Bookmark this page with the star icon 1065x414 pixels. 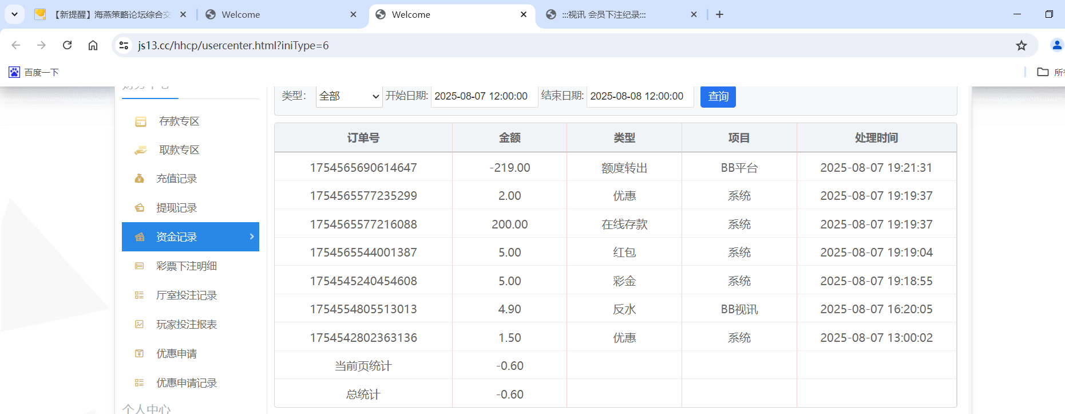(1022, 45)
